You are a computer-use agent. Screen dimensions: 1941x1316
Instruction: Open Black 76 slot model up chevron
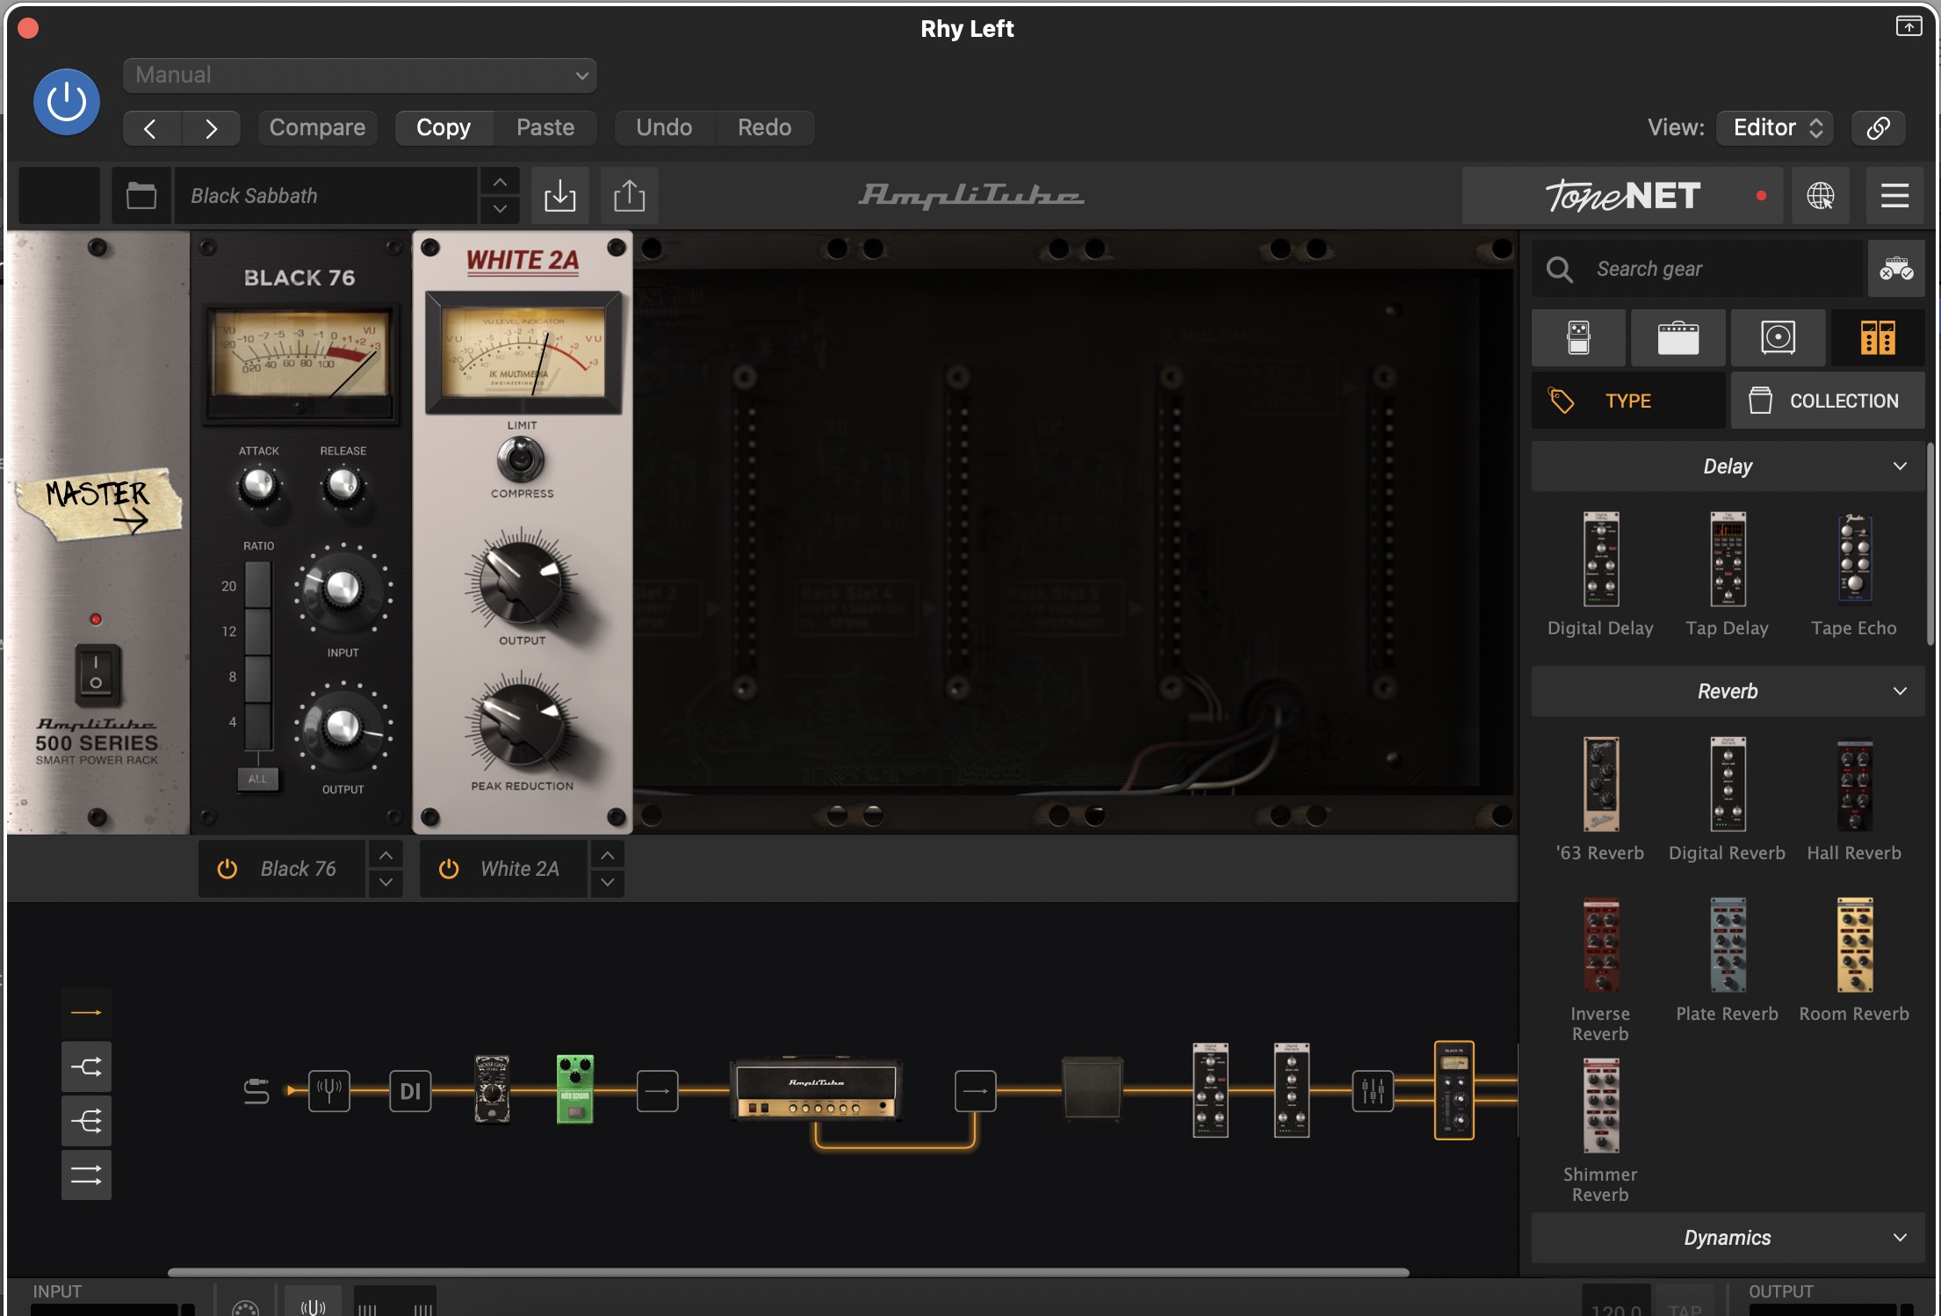(x=386, y=855)
